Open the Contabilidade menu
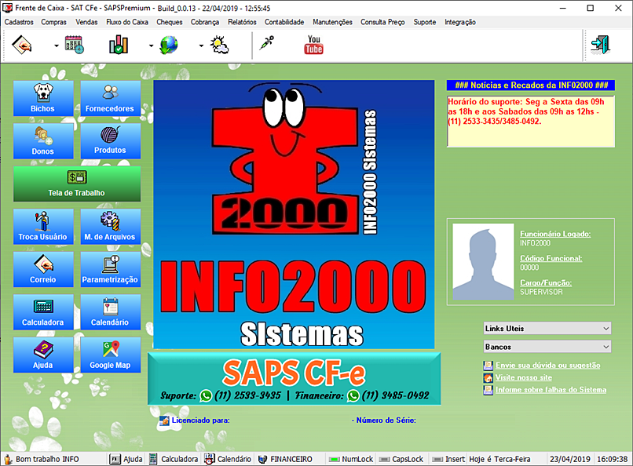 284,22
